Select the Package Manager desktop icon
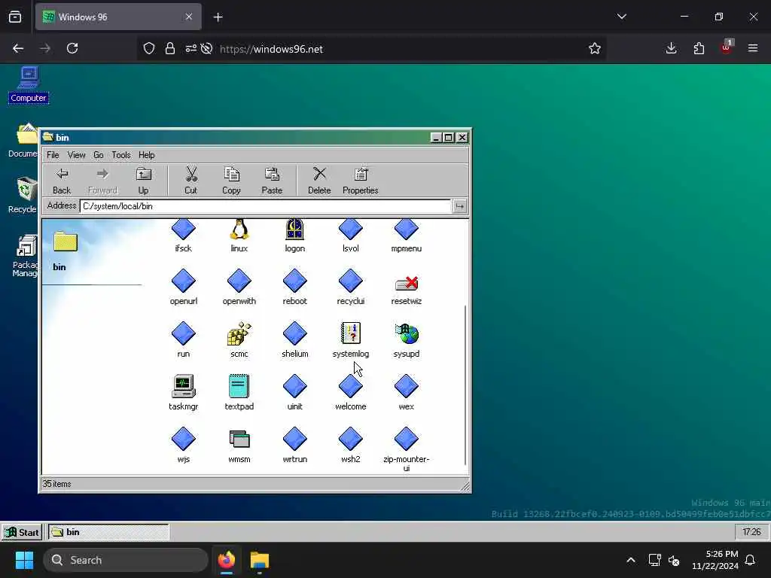 25,256
